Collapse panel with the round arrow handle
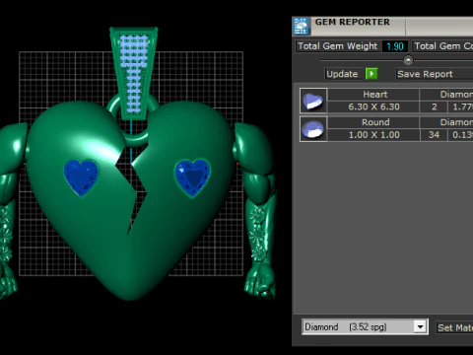 point(408,60)
